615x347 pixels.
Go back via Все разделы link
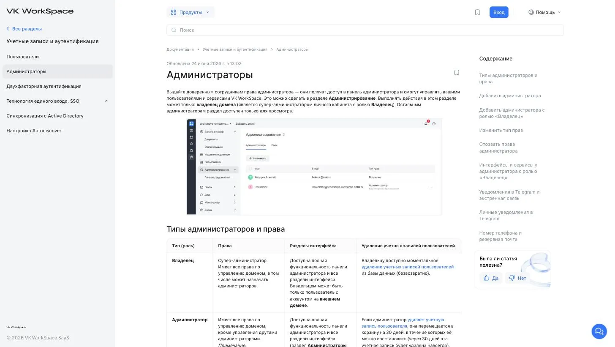[24, 29]
